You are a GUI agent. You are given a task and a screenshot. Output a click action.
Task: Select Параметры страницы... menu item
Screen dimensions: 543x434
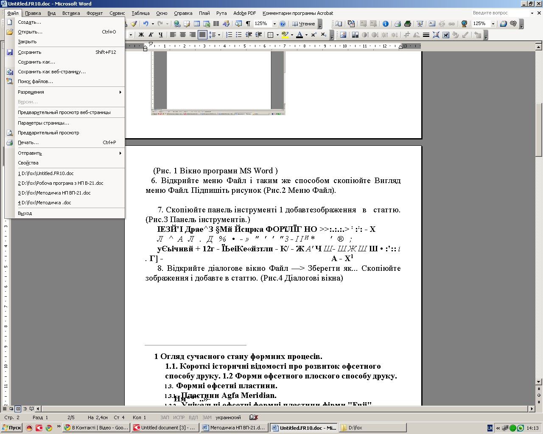[x=64, y=123]
